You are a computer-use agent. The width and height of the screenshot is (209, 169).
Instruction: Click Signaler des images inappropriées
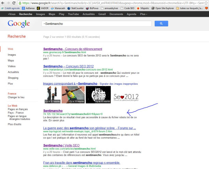119,84
